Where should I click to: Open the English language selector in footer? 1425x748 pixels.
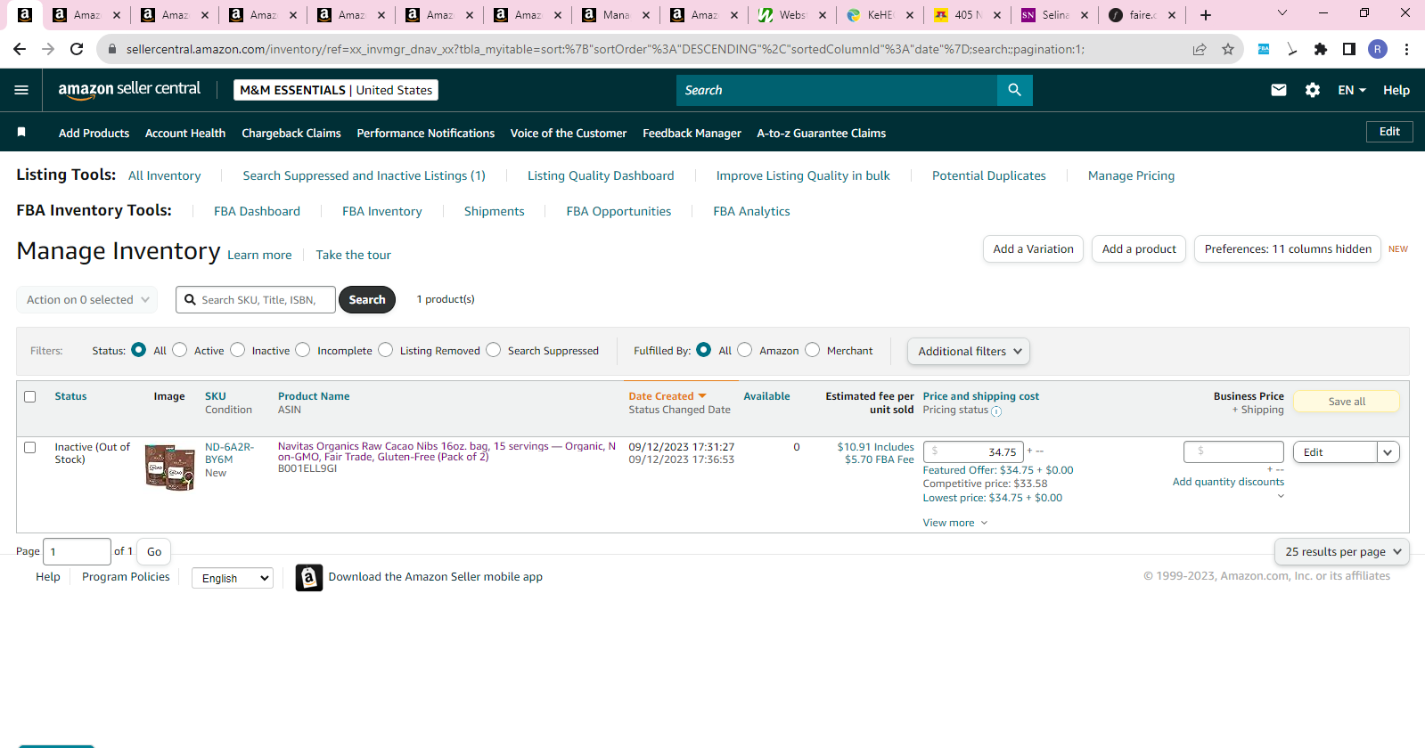coord(233,578)
